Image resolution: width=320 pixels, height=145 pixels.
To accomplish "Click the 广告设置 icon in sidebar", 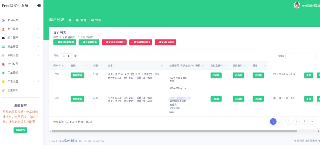I will click(3, 81).
